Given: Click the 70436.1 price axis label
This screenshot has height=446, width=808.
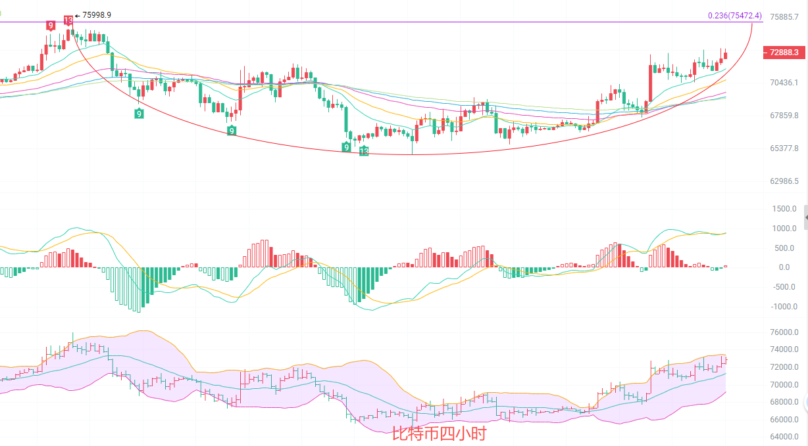Looking at the screenshot, I should coord(784,83).
